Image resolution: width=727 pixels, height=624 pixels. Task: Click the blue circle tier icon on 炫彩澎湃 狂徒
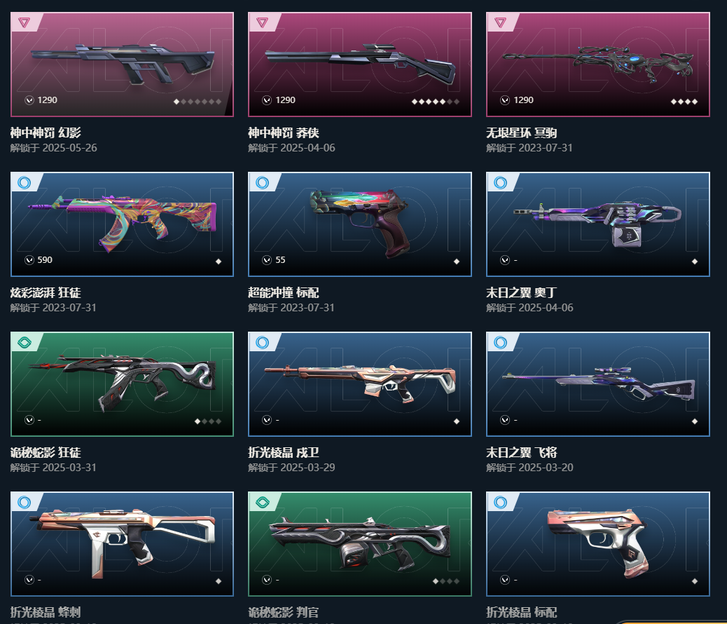pos(24,182)
